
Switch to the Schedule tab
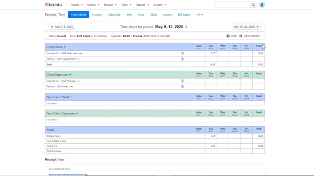point(114,15)
